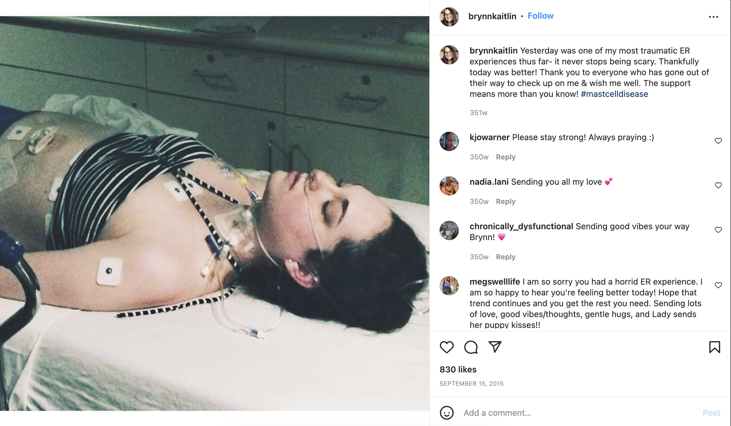Open brynnkaitlin's header profile picture
The height and width of the screenshot is (426, 731).
[x=449, y=17]
